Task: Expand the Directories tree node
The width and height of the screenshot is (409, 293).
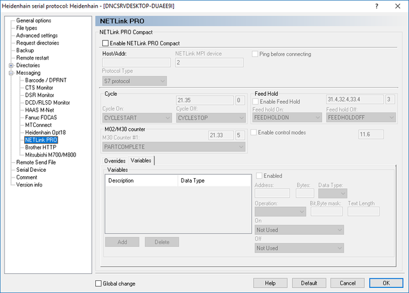Action: click(11, 65)
